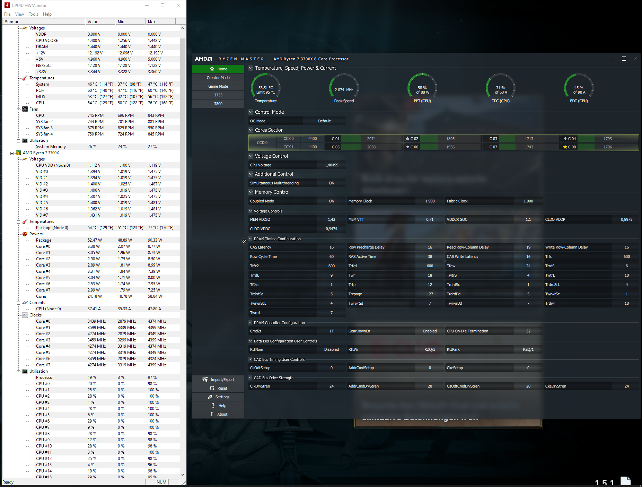642x487 pixels.
Task: Collapse 'Temperature, Speed, Power & Current' section chevron
Action: click(x=251, y=68)
